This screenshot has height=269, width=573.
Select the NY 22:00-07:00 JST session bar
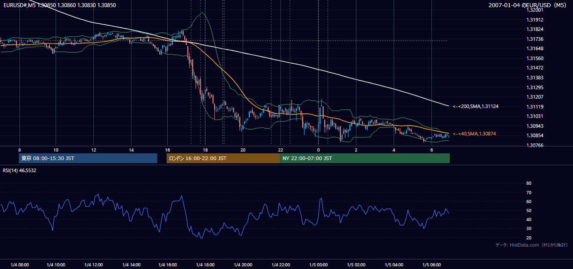click(x=365, y=158)
